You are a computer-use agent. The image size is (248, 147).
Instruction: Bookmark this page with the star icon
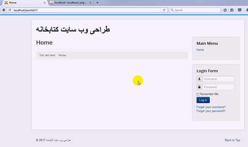pos(225,10)
